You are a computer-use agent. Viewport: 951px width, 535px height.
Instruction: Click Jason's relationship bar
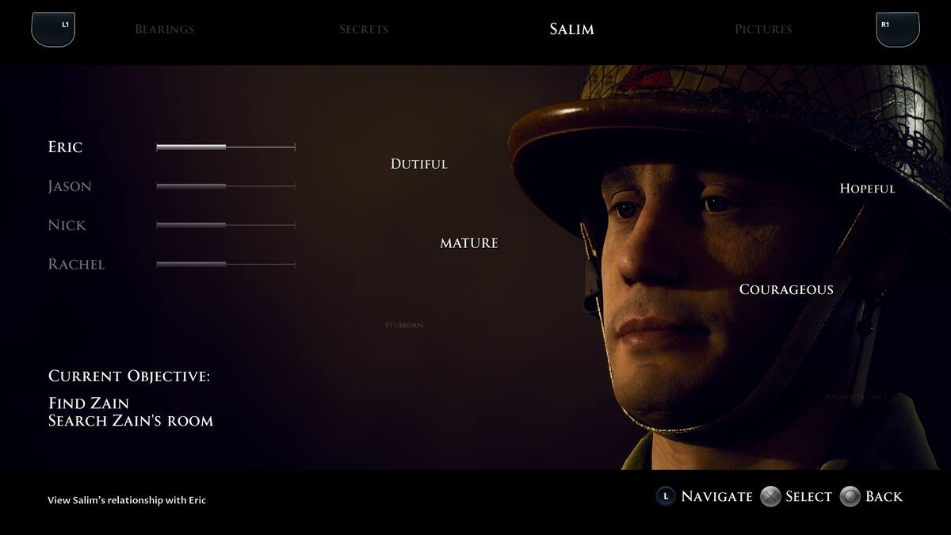(x=226, y=186)
